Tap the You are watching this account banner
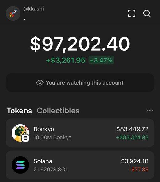The width and height of the screenshot is (160, 182). [x=80, y=83]
